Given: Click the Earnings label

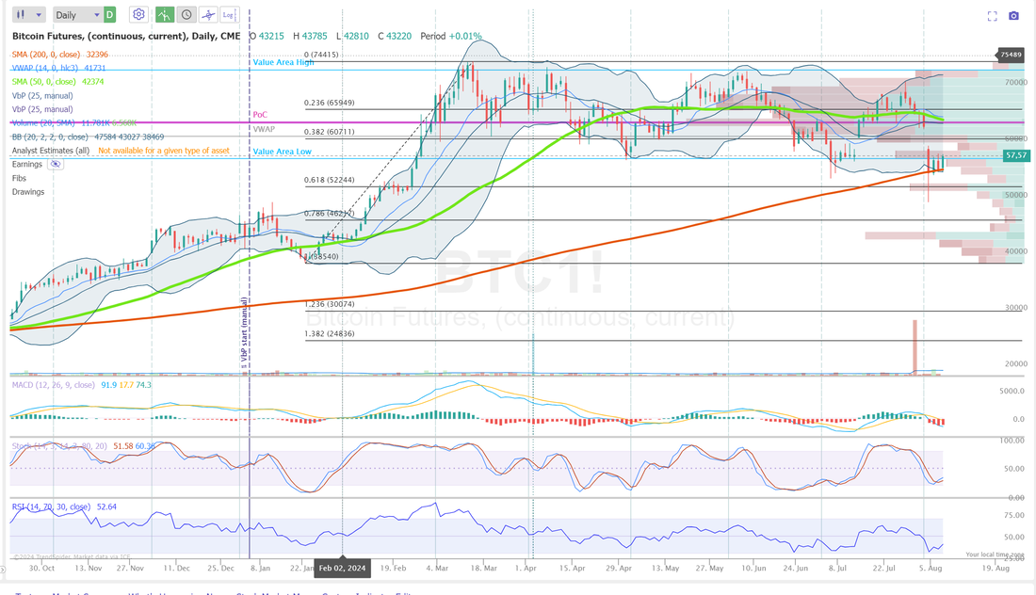Looking at the screenshot, I should 27,165.
